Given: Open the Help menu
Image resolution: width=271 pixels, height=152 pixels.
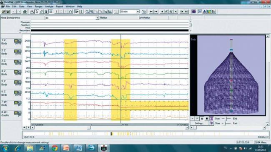Looking at the screenshot, I should (80, 6).
